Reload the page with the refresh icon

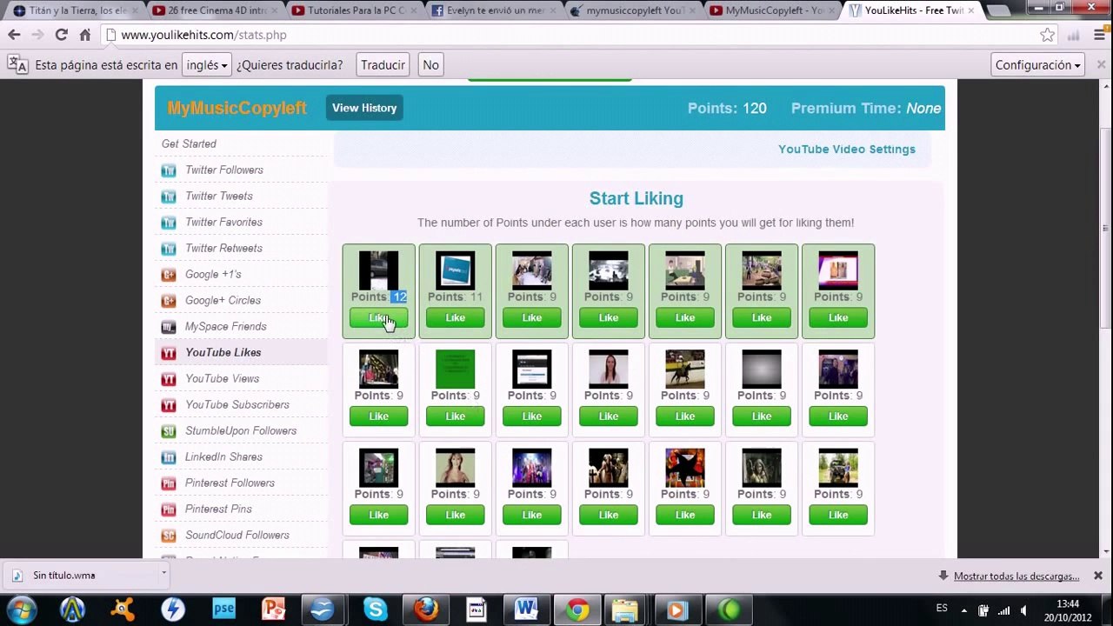point(61,35)
